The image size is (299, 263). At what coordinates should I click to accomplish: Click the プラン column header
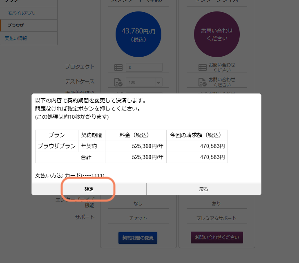(x=57, y=135)
